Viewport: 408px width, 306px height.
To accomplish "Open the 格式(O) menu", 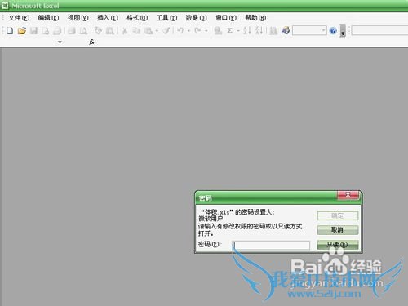I will coord(137,18).
